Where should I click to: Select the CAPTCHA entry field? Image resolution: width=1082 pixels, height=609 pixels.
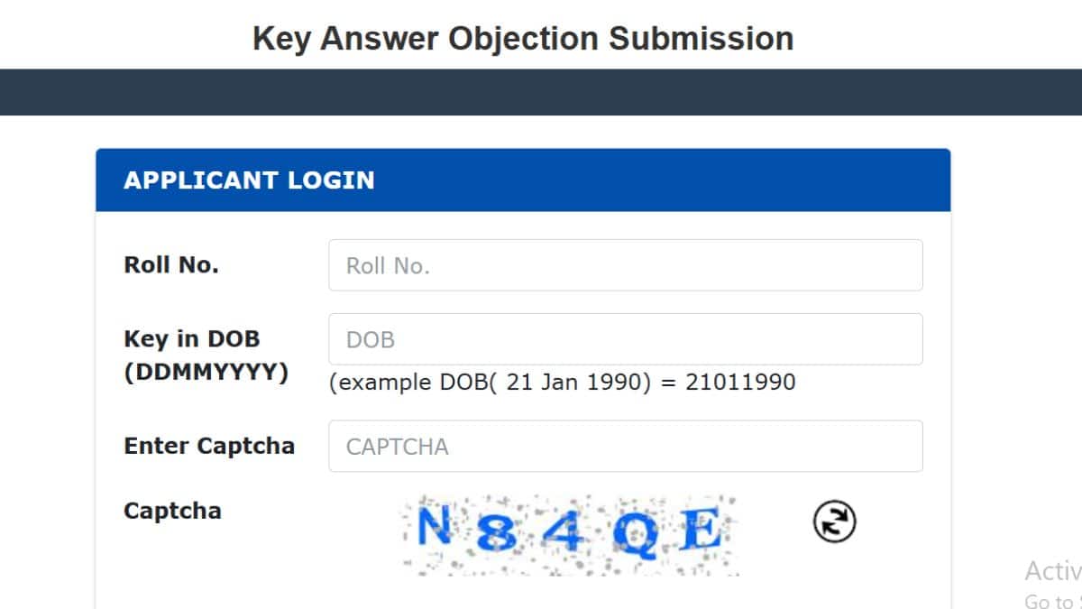point(625,446)
